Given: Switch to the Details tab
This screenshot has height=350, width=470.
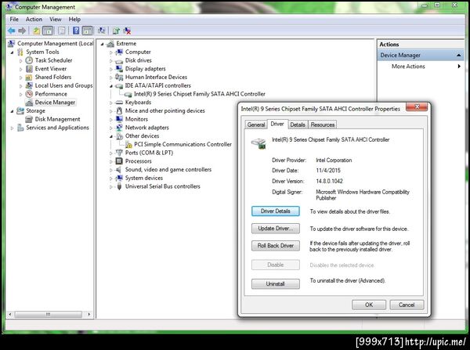Looking at the screenshot, I should click(298, 124).
